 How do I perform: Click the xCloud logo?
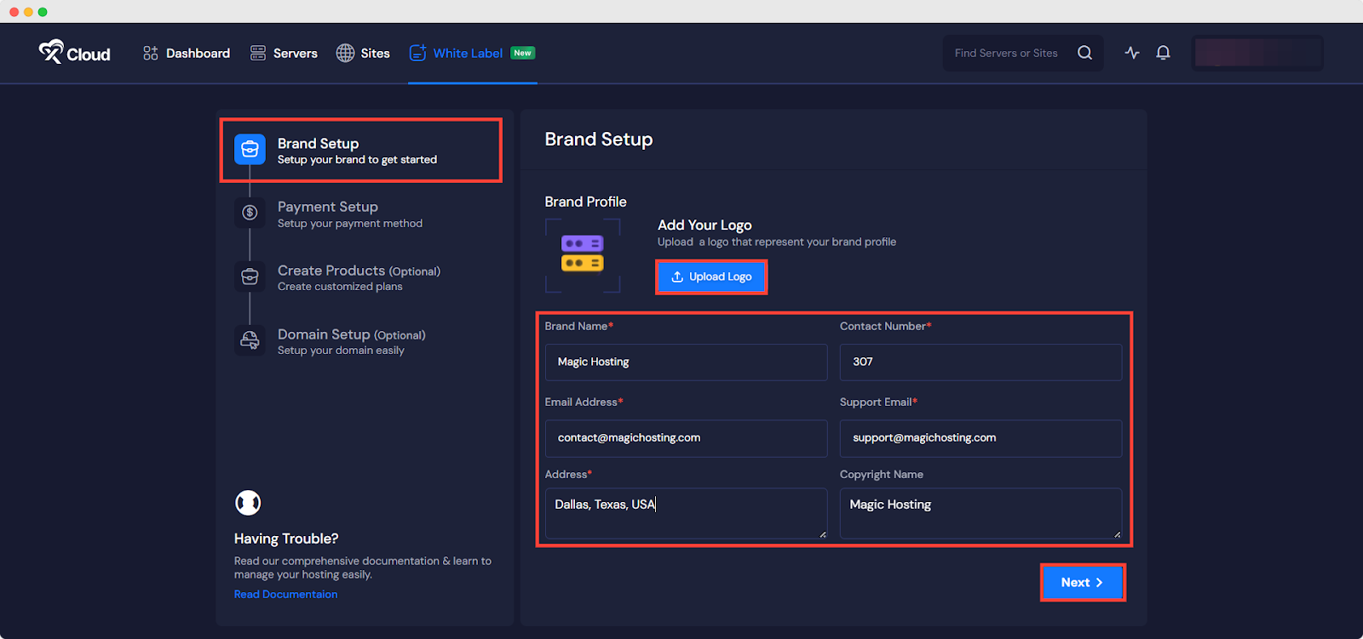click(x=74, y=53)
